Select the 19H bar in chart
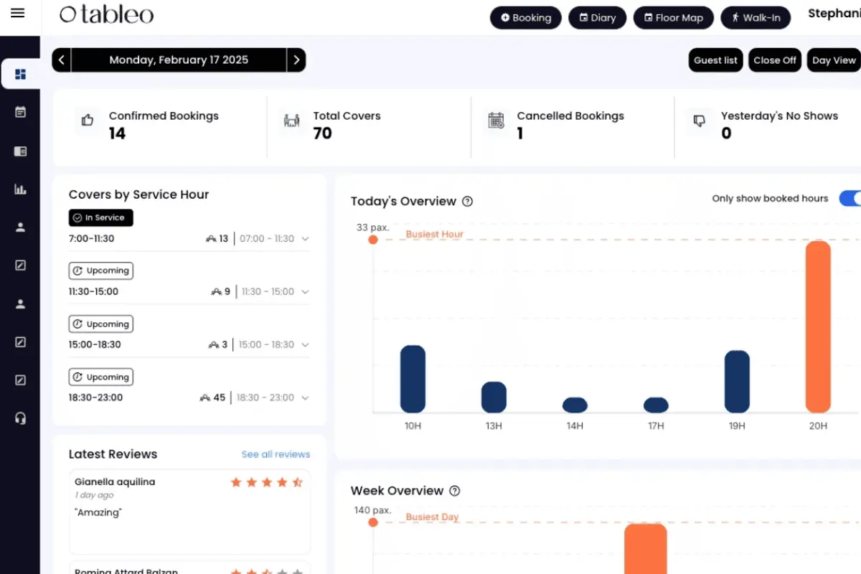The image size is (861, 574). pos(737,382)
